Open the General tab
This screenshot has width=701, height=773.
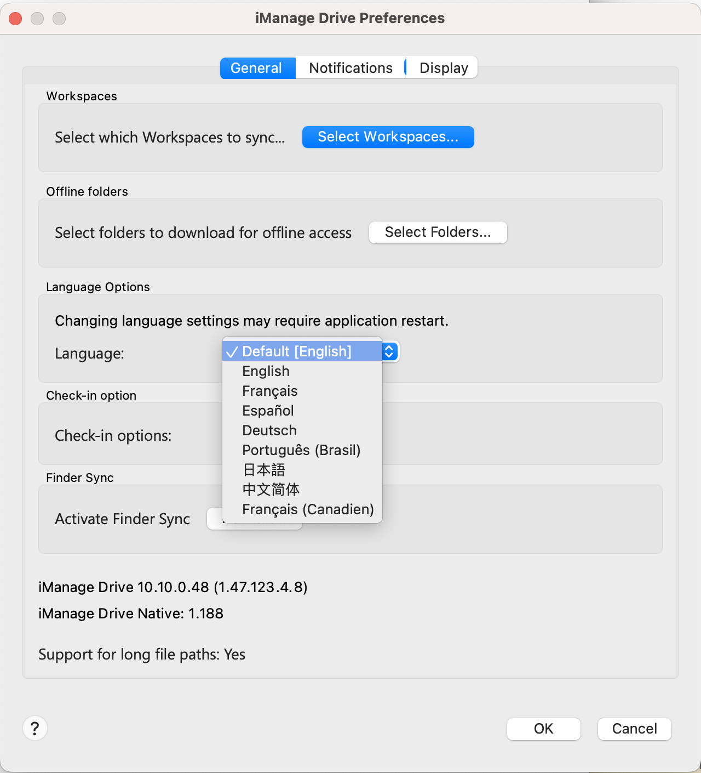(x=257, y=68)
